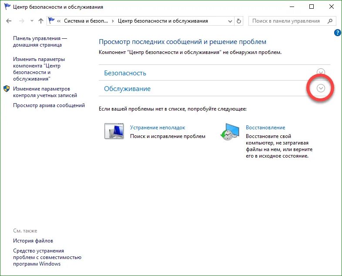342x276 pixels.
Task: Close the Security and Maintenance window
Action: click(x=332, y=7)
